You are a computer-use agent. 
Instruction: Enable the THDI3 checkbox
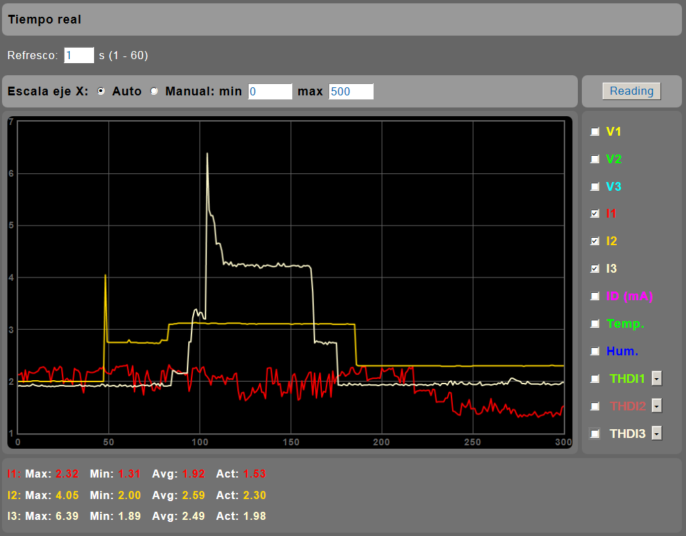click(595, 434)
